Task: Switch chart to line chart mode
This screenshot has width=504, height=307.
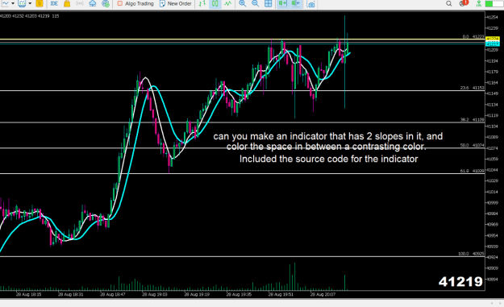Action: [228, 3]
